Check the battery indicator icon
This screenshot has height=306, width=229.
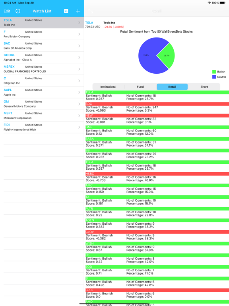[x=223, y=3]
